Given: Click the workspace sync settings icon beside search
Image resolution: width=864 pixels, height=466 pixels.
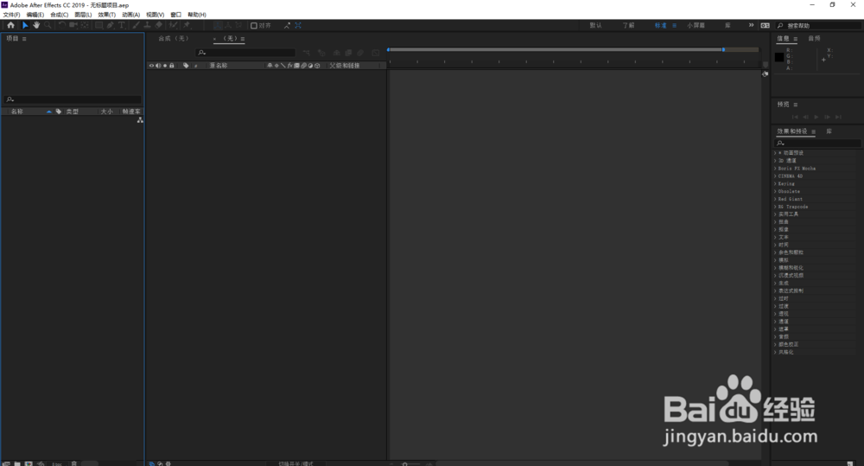Looking at the screenshot, I should coord(765,25).
